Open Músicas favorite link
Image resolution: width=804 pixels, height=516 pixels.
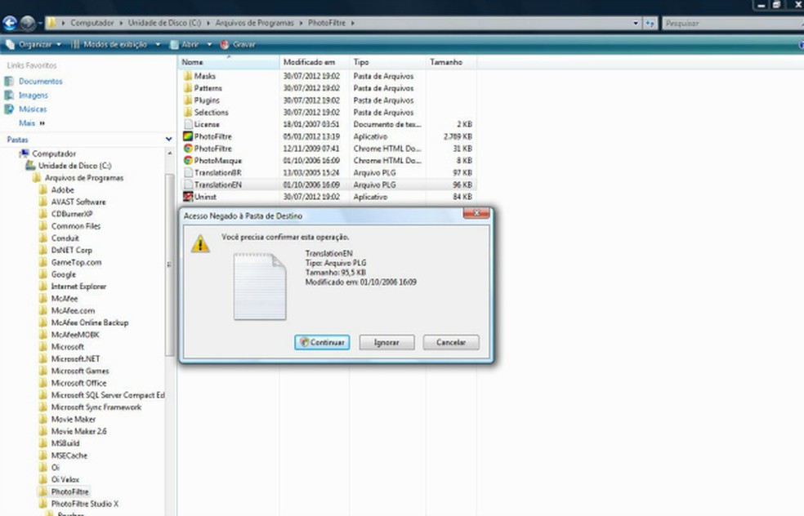click(x=33, y=109)
